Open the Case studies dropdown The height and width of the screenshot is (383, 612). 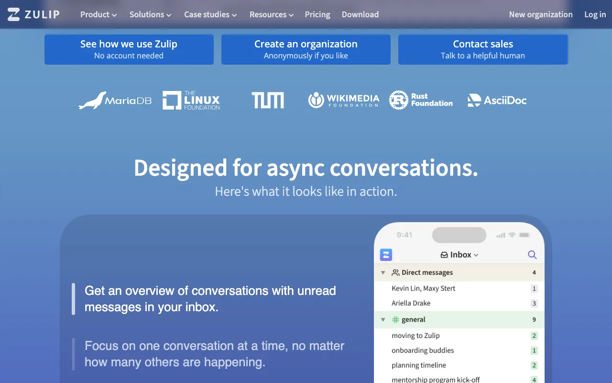point(210,14)
